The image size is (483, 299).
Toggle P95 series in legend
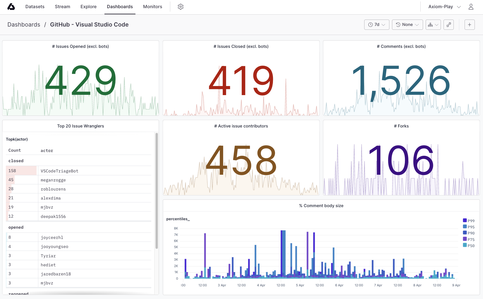469,227
